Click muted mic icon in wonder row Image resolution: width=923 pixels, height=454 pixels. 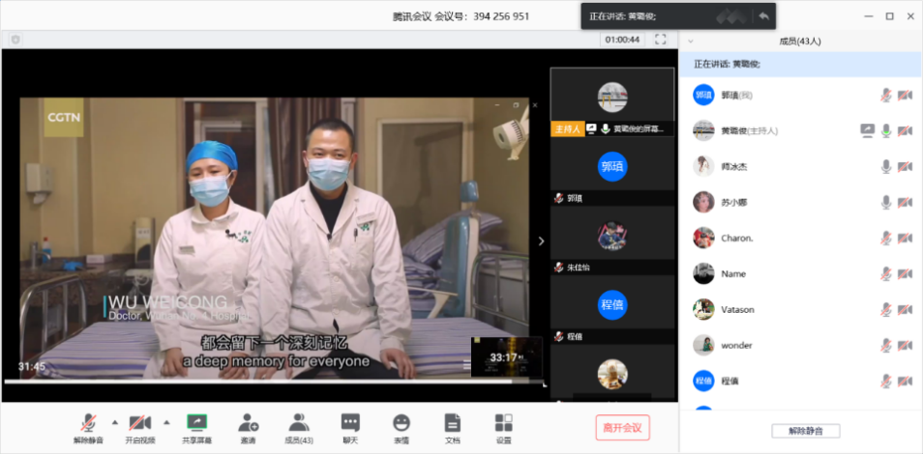(x=886, y=346)
